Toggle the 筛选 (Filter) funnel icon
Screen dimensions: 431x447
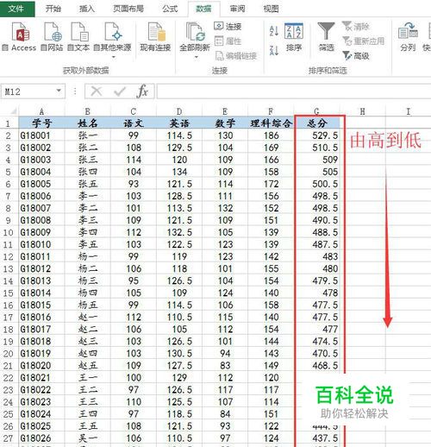tap(326, 31)
